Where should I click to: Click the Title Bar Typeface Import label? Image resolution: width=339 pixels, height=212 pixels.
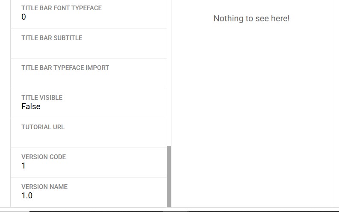tap(65, 68)
